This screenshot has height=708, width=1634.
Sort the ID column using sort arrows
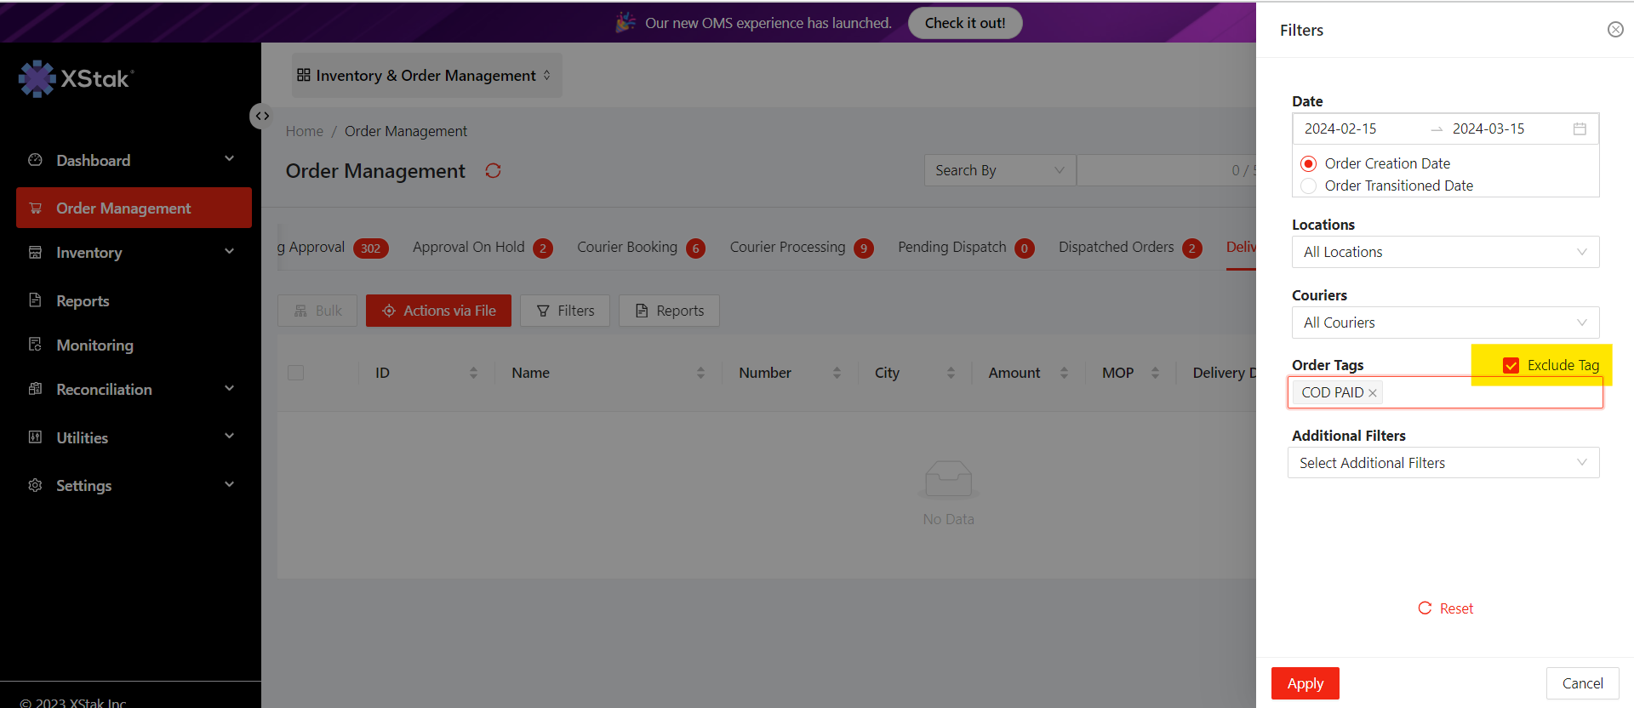click(x=473, y=373)
